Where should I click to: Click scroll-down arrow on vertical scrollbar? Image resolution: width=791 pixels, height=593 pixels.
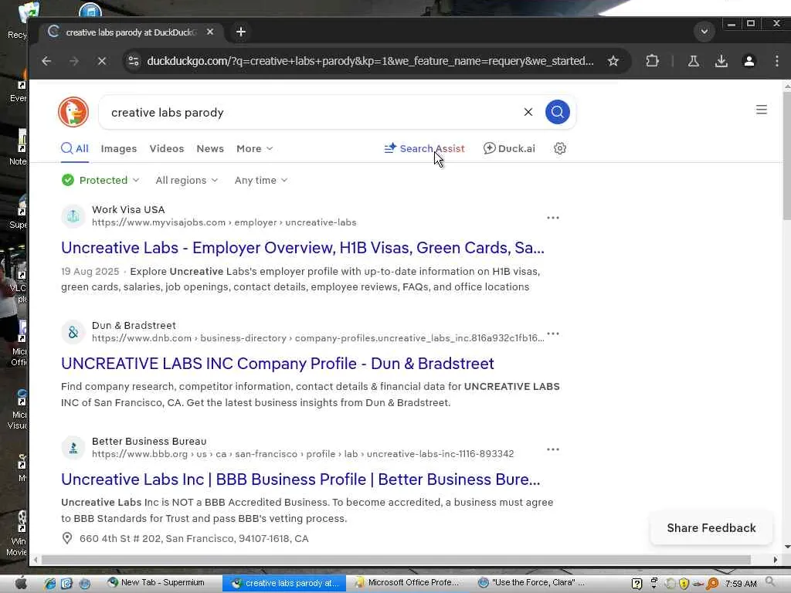pyautogui.click(x=787, y=547)
